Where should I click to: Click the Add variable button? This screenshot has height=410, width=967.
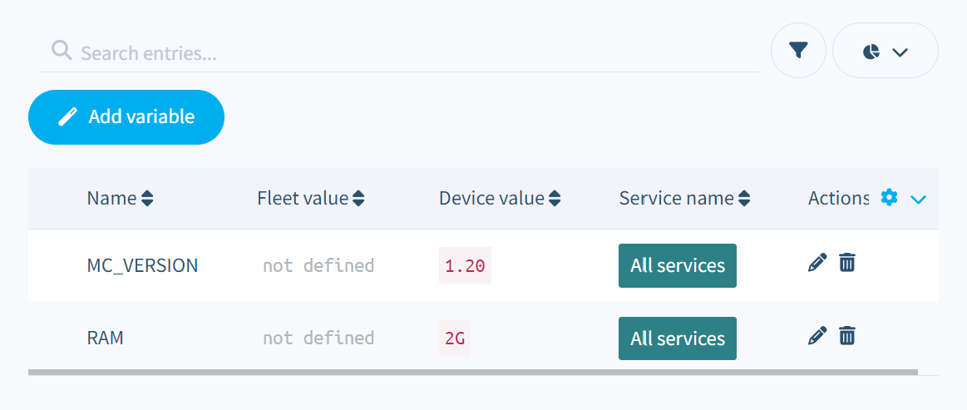pyautogui.click(x=126, y=117)
